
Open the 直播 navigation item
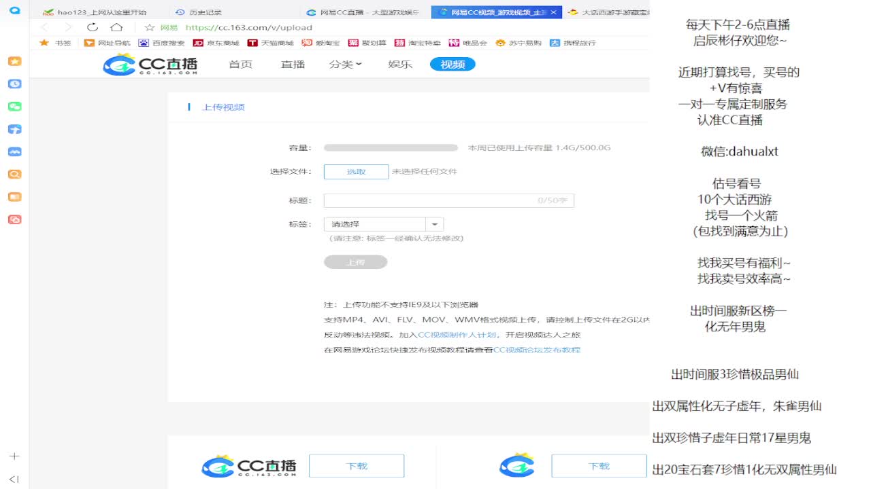click(293, 65)
